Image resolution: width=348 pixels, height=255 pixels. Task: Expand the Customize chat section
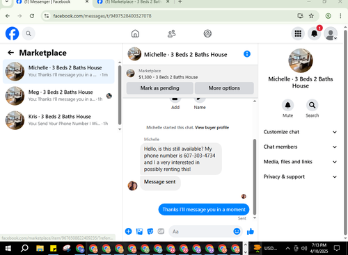[300, 132]
